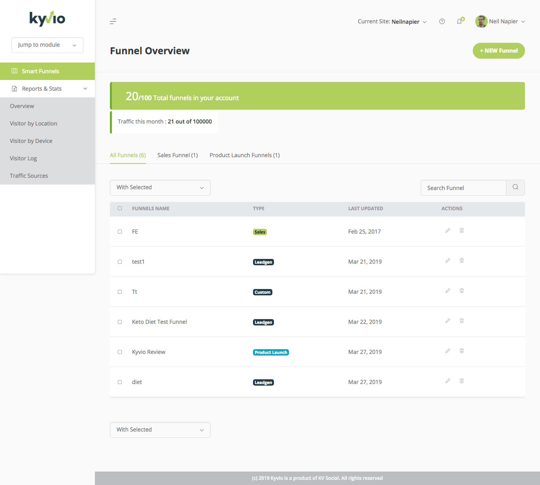Check the select-all header checkbox
The height and width of the screenshot is (485, 540).
point(120,208)
